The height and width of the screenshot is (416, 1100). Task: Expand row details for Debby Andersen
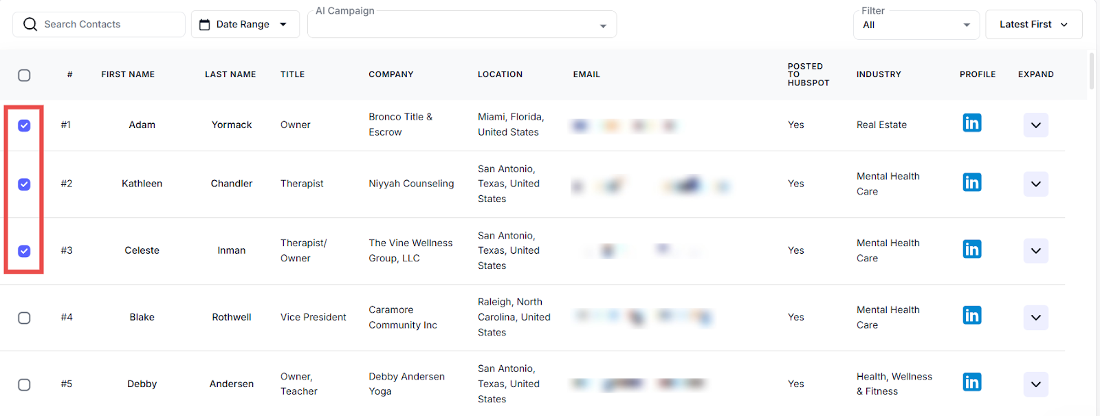[1035, 384]
